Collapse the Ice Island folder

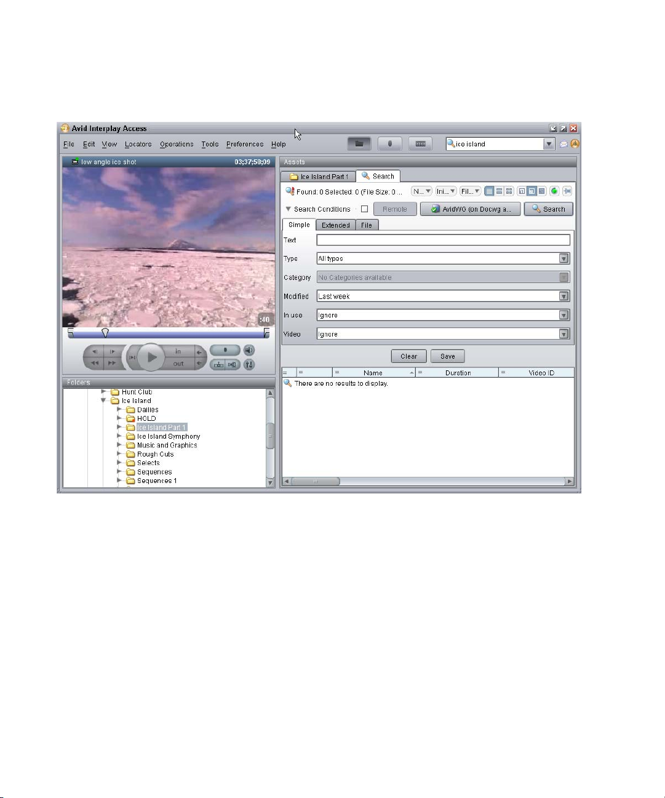tap(104, 401)
